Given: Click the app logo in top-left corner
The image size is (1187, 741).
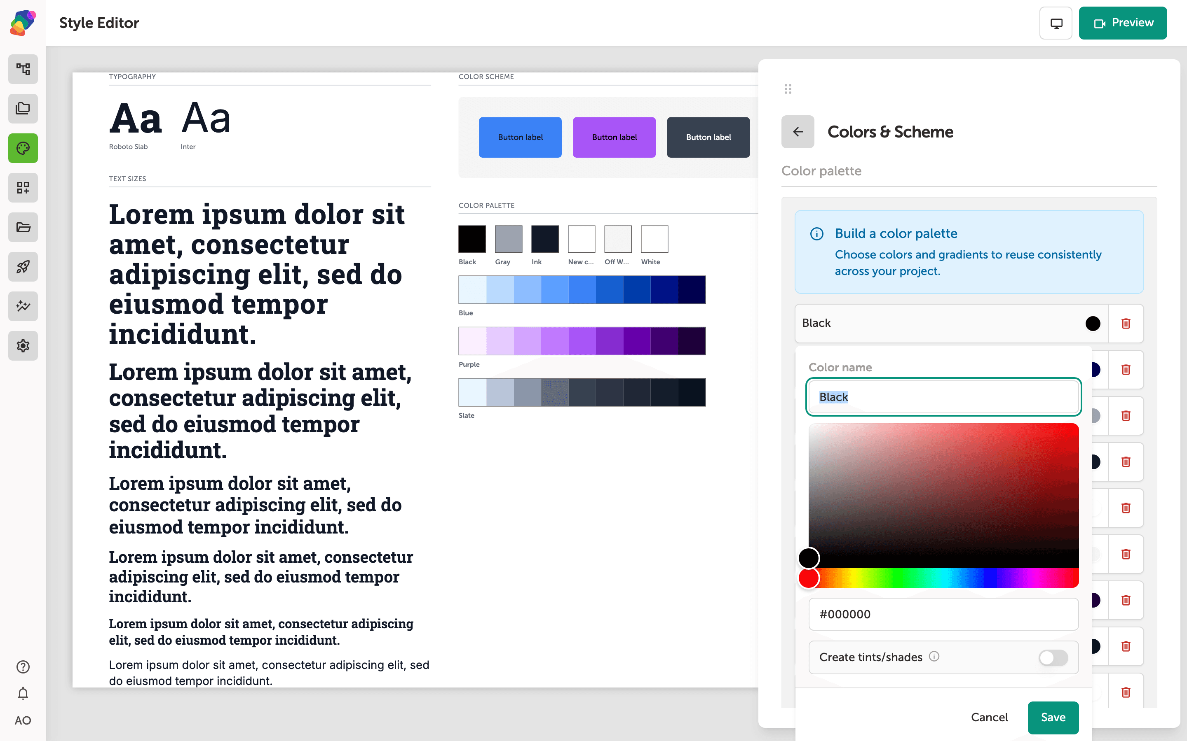Looking at the screenshot, I should (x=23, y=23).
